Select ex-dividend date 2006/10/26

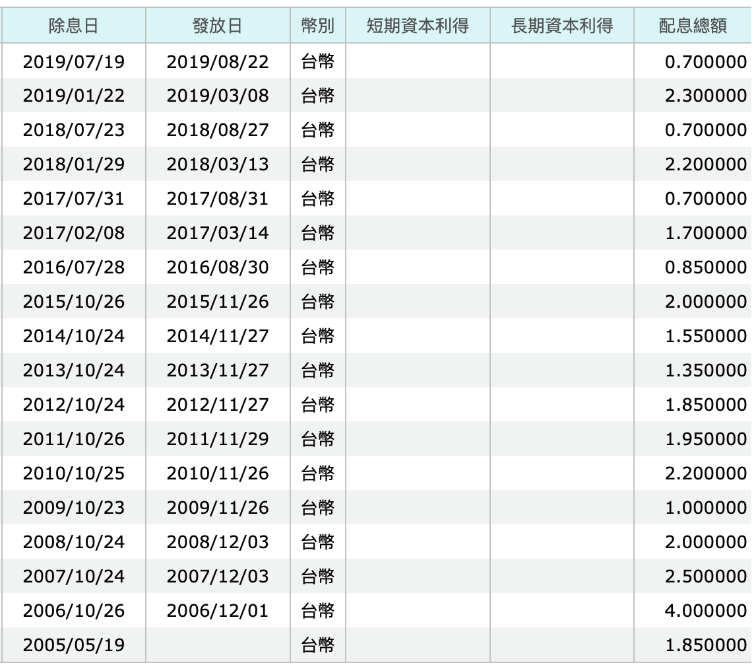click(x=74, y=610)
